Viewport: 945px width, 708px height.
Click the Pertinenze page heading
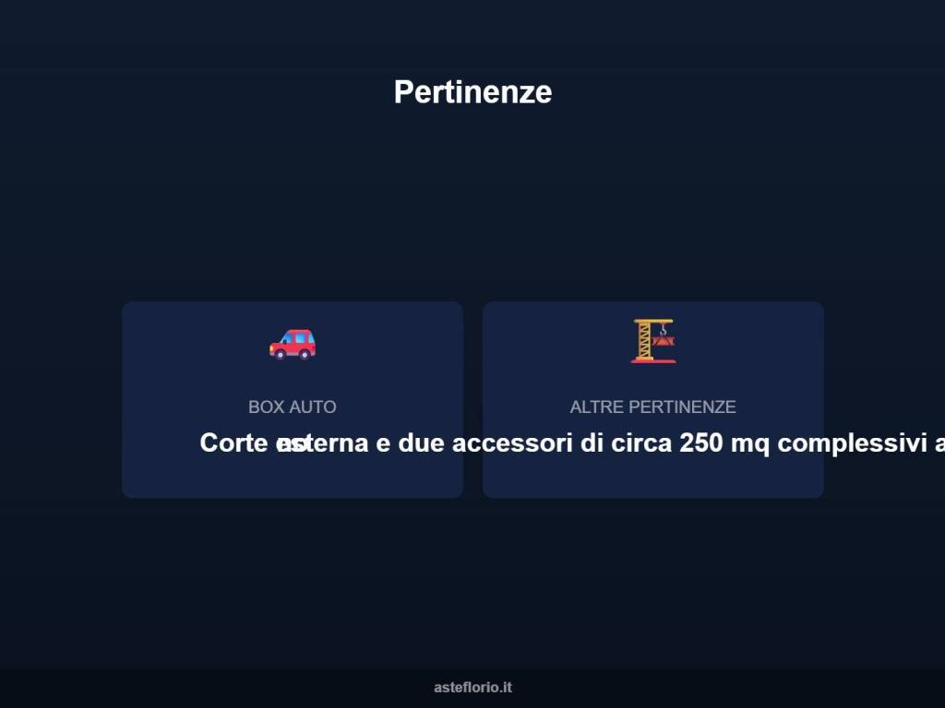[x=473, y=92]
